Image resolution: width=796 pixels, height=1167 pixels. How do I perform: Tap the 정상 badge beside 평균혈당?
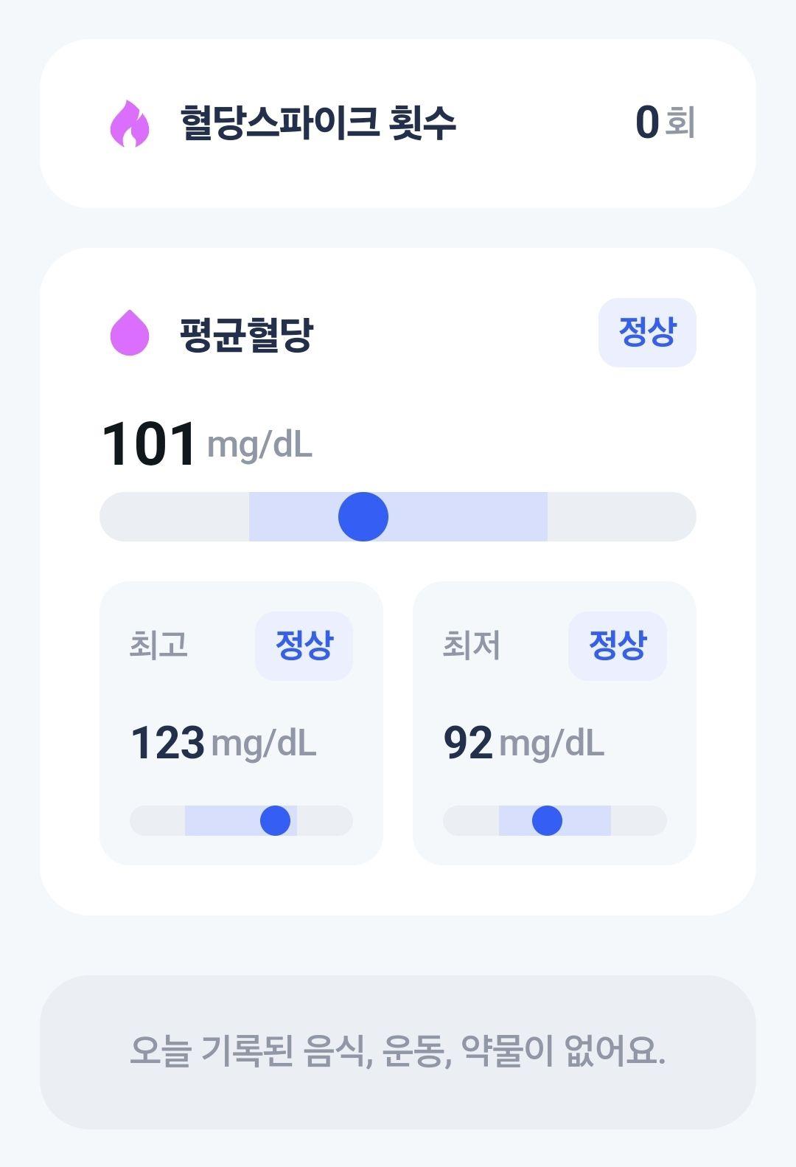click(x=647, y=333)
